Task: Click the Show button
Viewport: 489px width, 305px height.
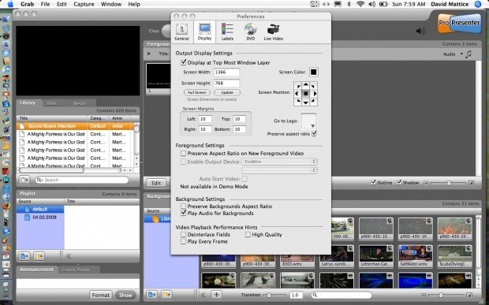Action: tap(125, 295)
